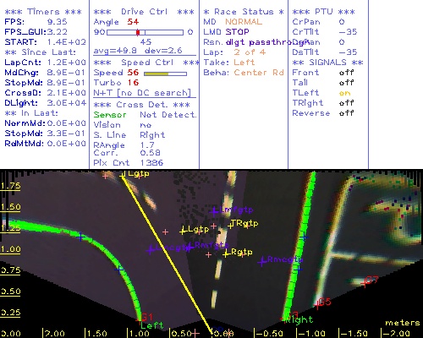The width and height of the screenshot is (423, 338).
Task: Select the yellow TRgtp cross marker
Action: point(231,226)
